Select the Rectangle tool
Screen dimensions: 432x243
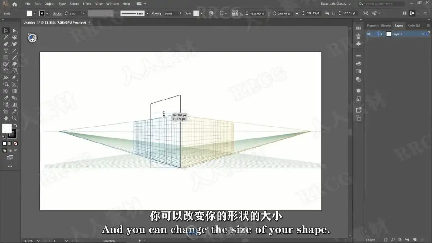6,58
